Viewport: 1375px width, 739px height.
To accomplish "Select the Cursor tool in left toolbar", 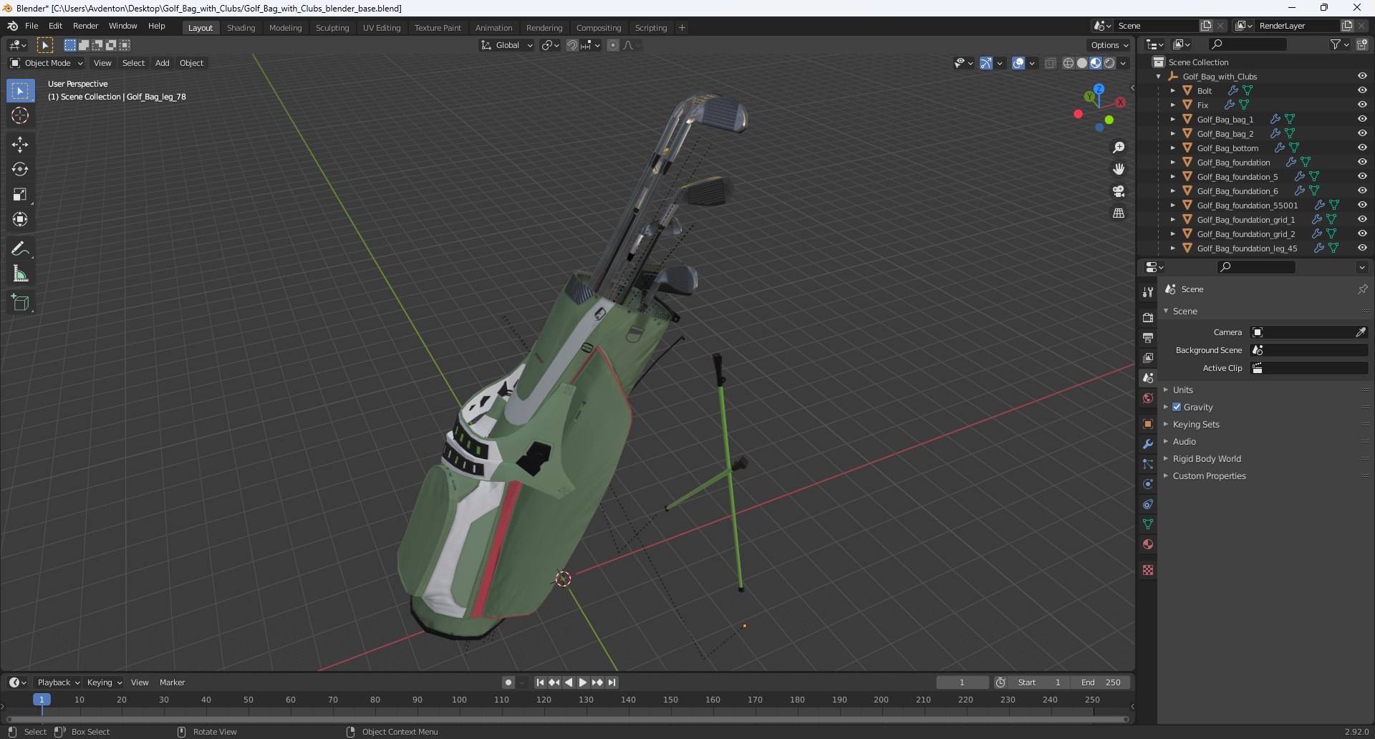I will (x=20, y=115).
